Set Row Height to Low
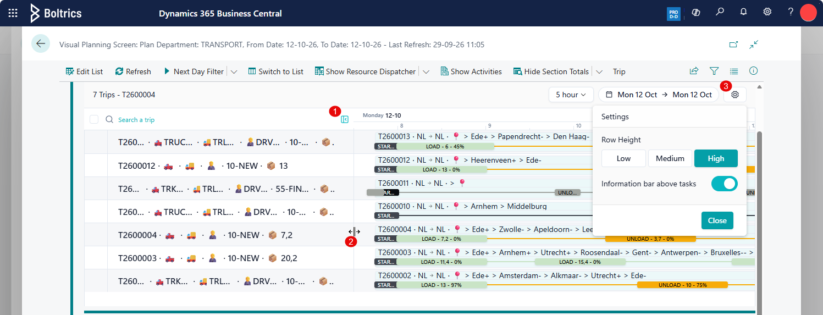 623,158
